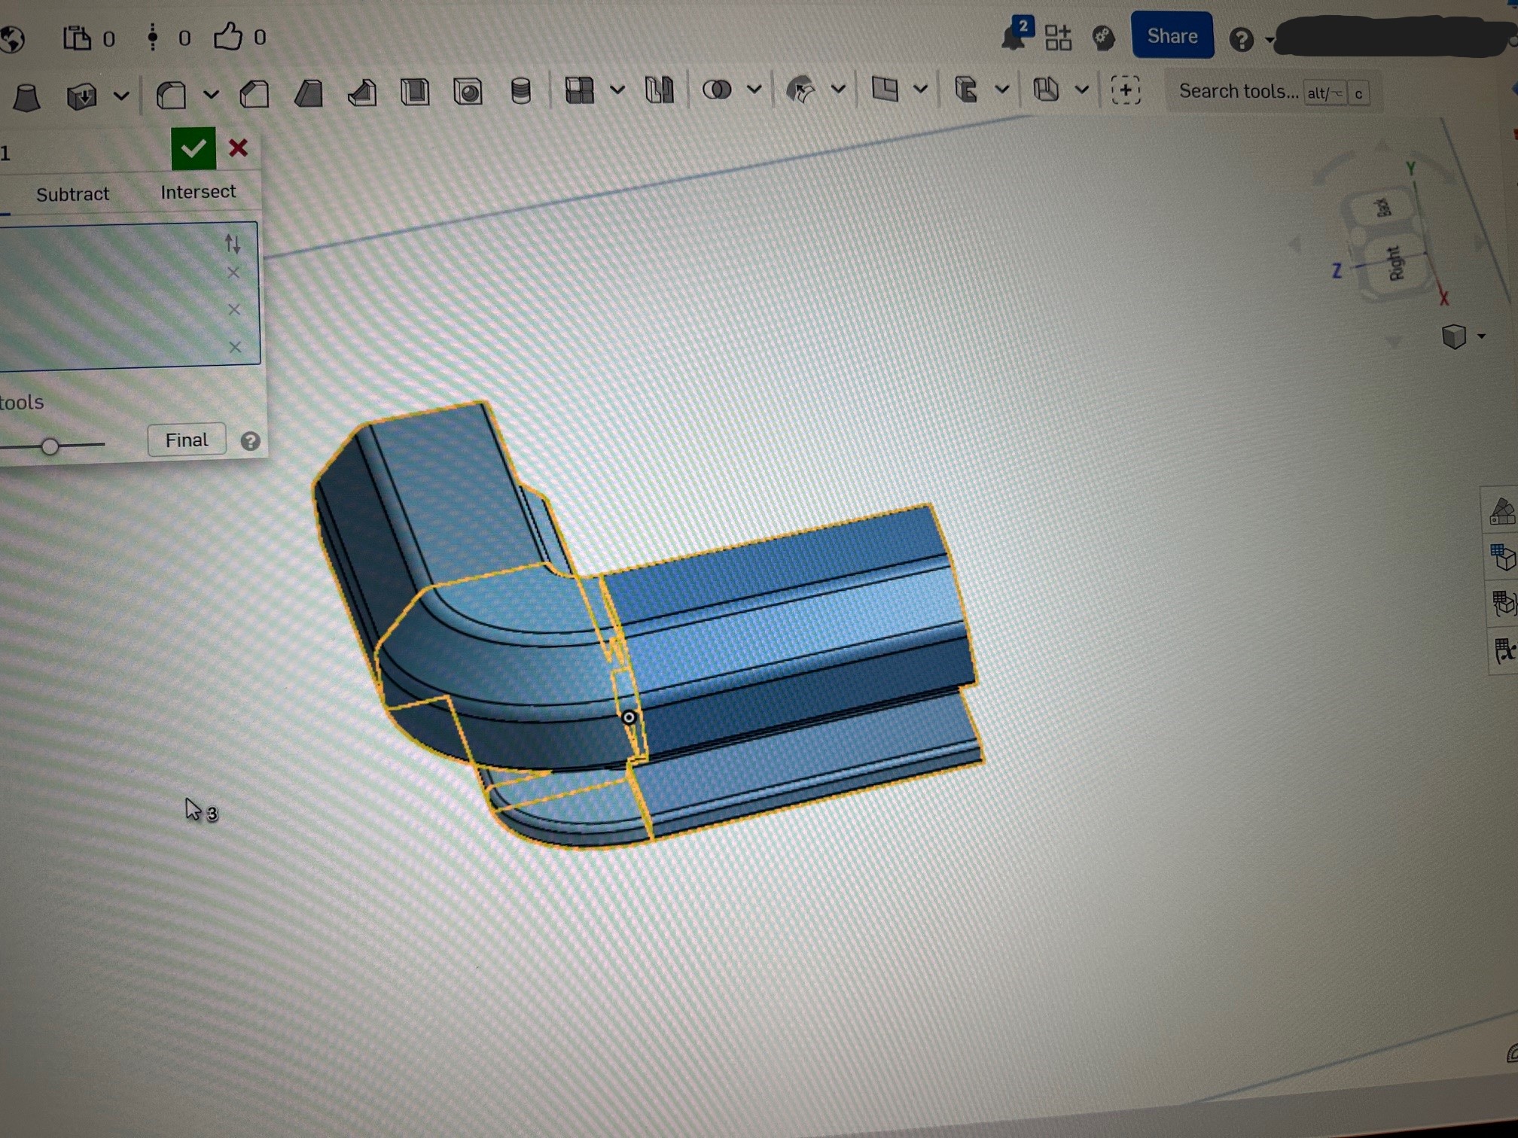Cancel the feature with red X

point(238,148)
